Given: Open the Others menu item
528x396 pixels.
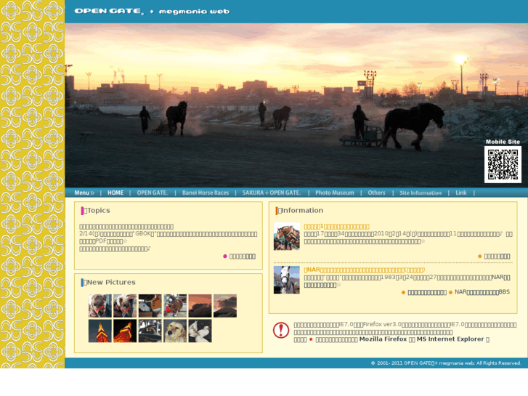Looking at the screenshot, I should point(376,193).
